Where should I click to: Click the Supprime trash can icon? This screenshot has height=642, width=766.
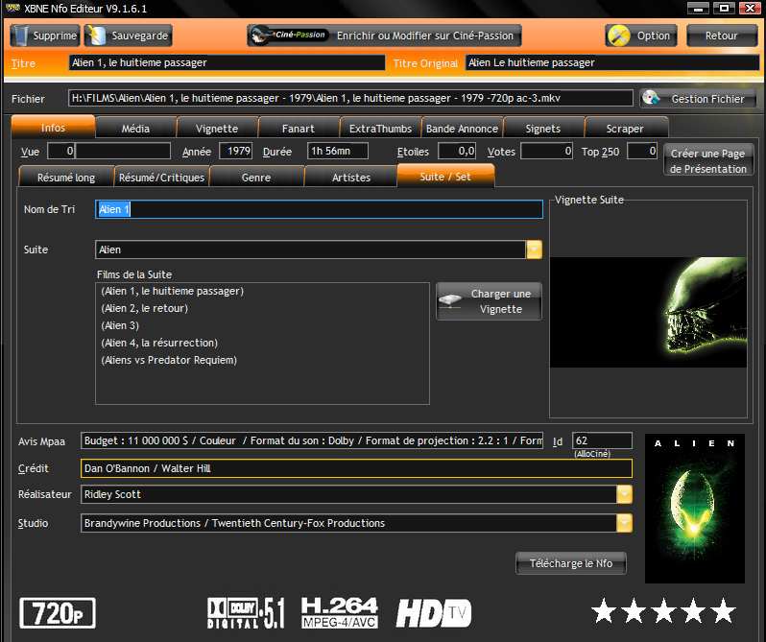[20, 36]
